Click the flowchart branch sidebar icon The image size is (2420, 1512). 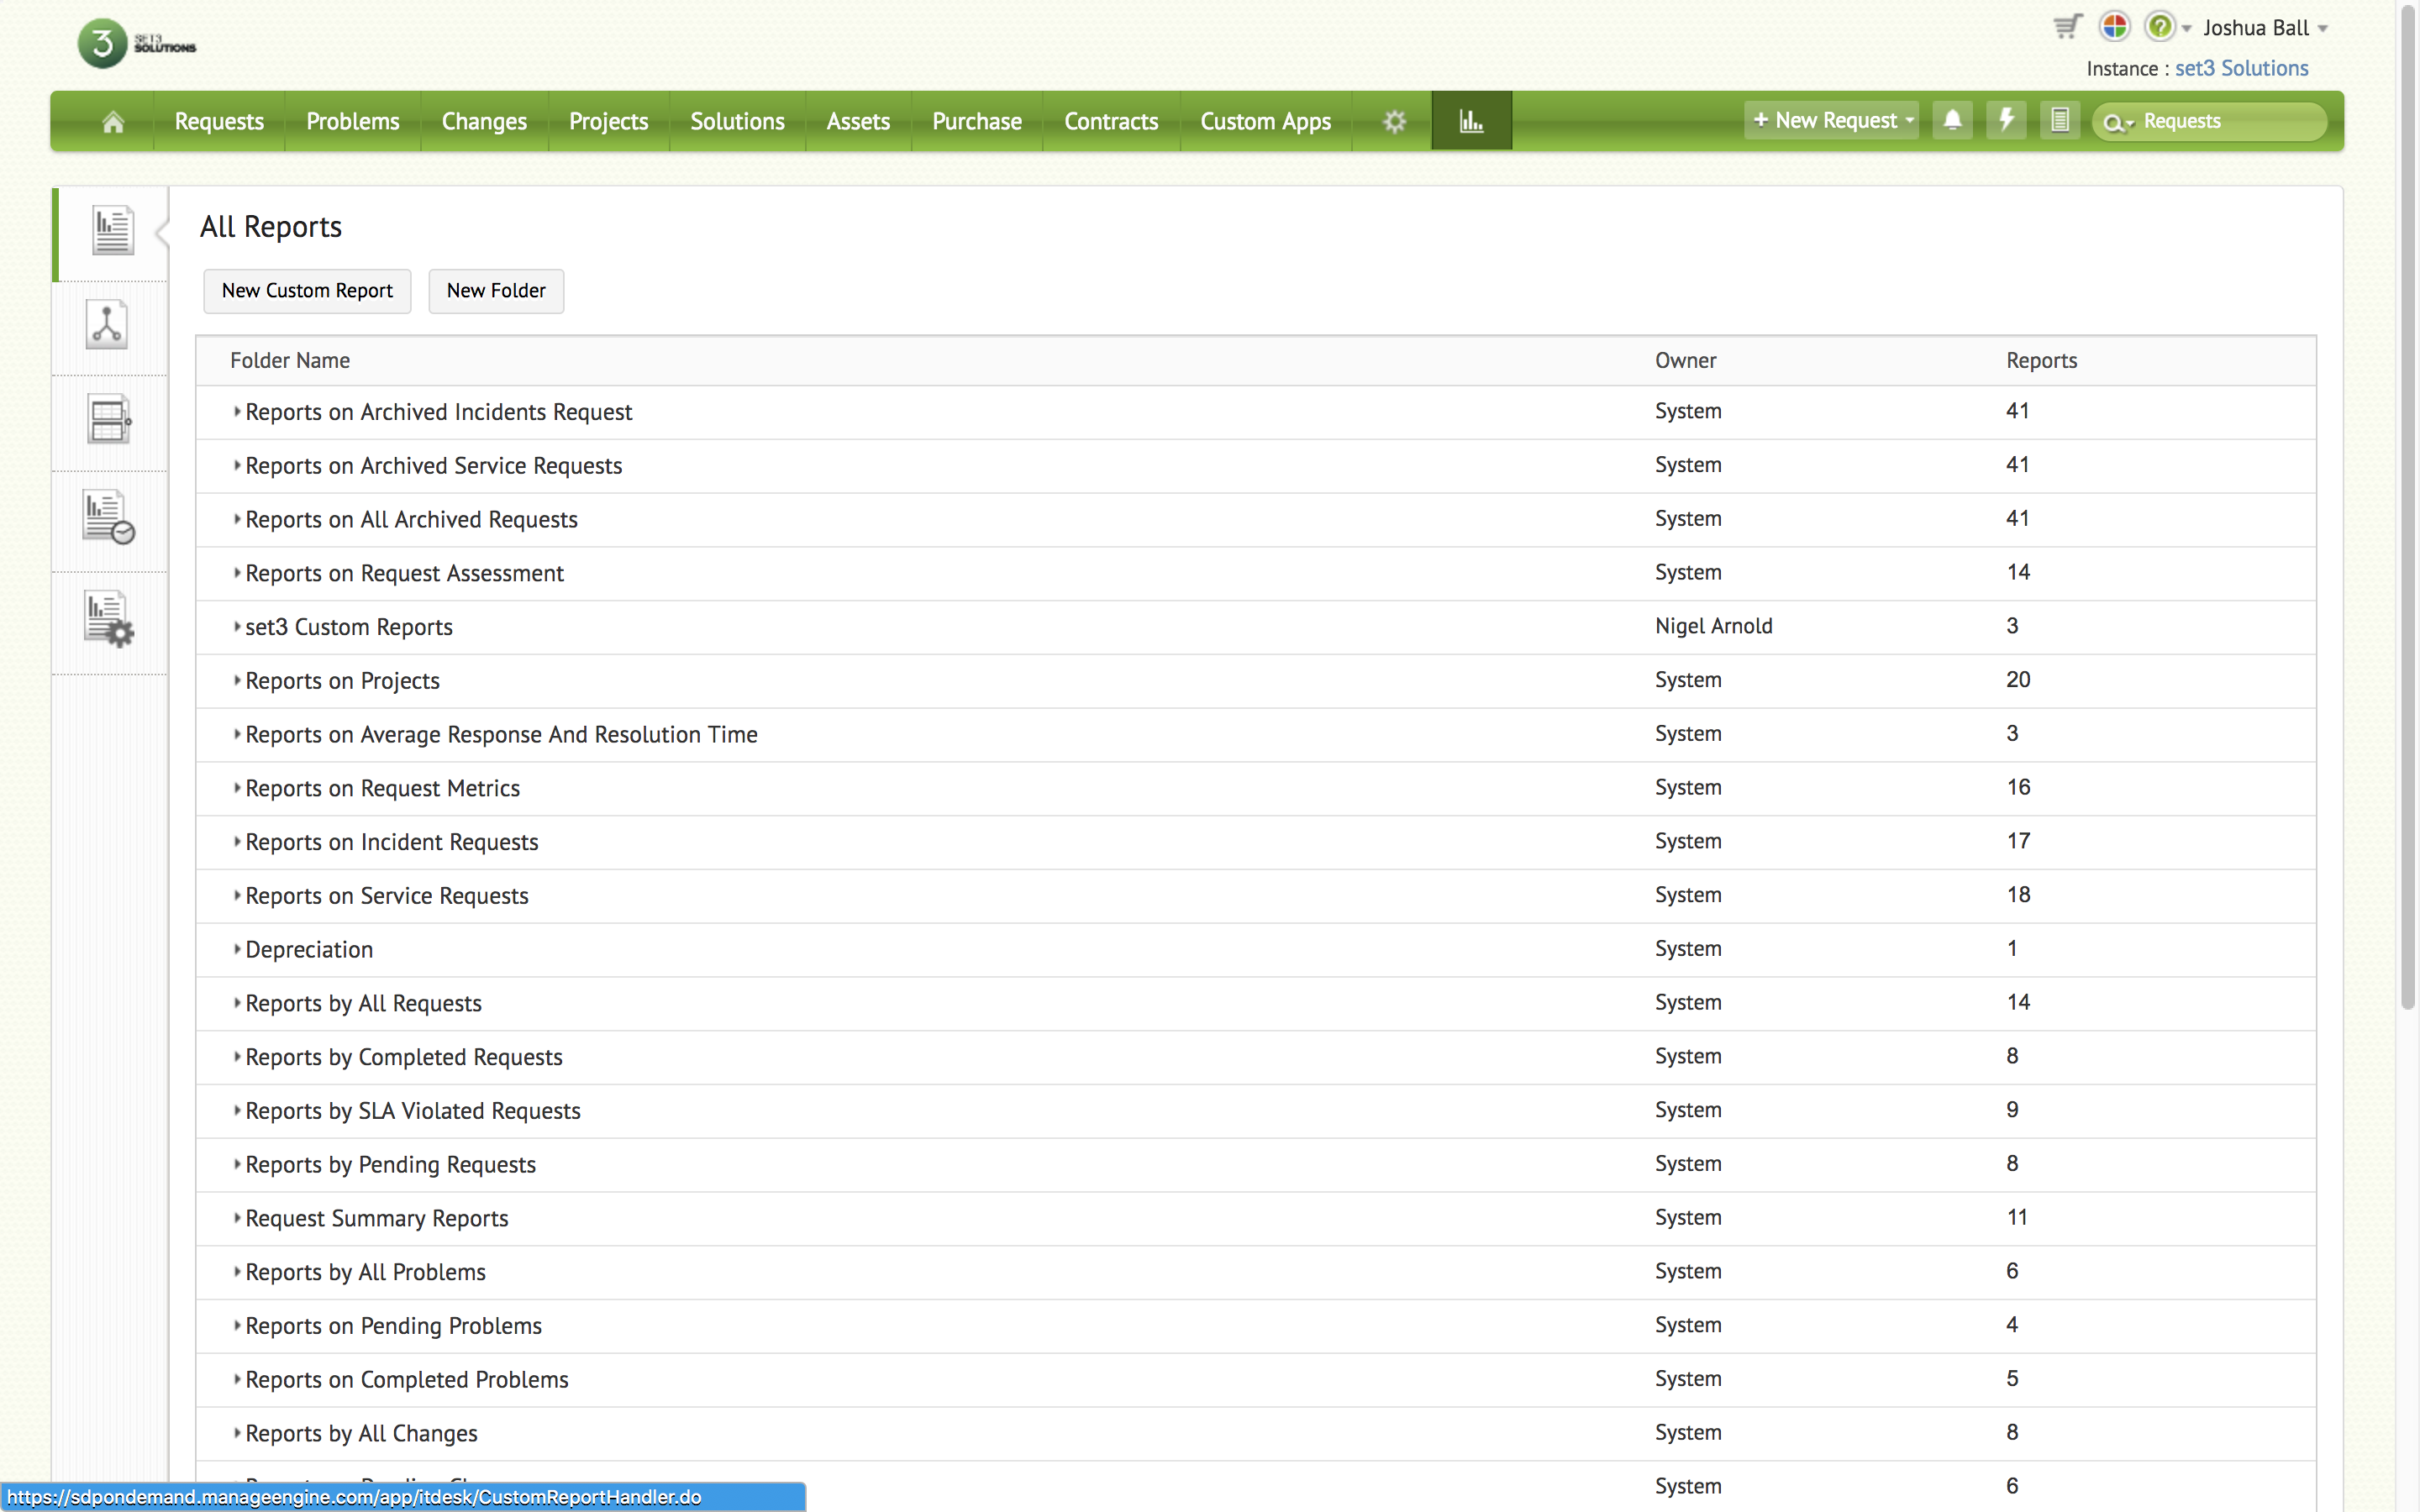pos(107,325)
